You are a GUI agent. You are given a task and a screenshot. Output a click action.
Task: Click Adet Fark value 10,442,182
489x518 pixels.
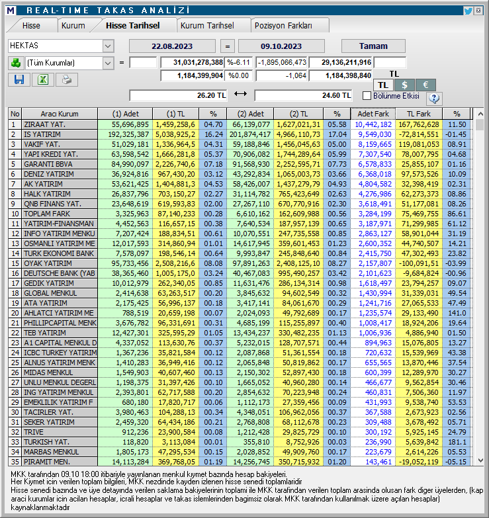coord(373,124)
